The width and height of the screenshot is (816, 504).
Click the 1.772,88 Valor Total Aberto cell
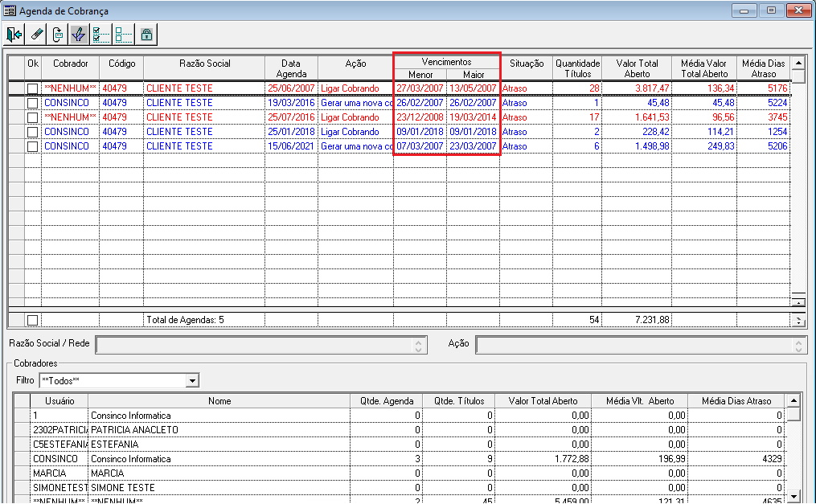pyautogui.click(x=543, y=459)
